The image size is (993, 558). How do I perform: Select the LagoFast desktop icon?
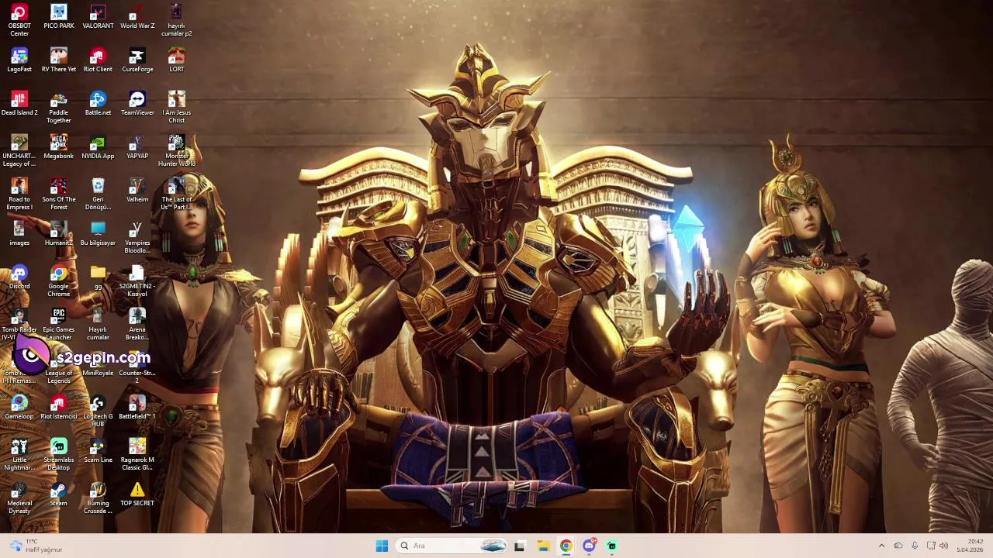click(19, 60)
